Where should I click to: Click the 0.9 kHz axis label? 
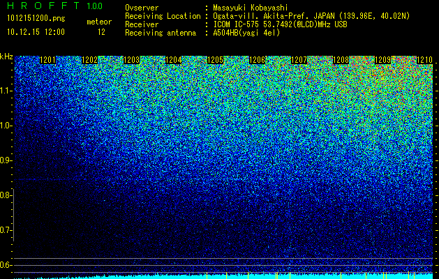(x=5, y=160)
